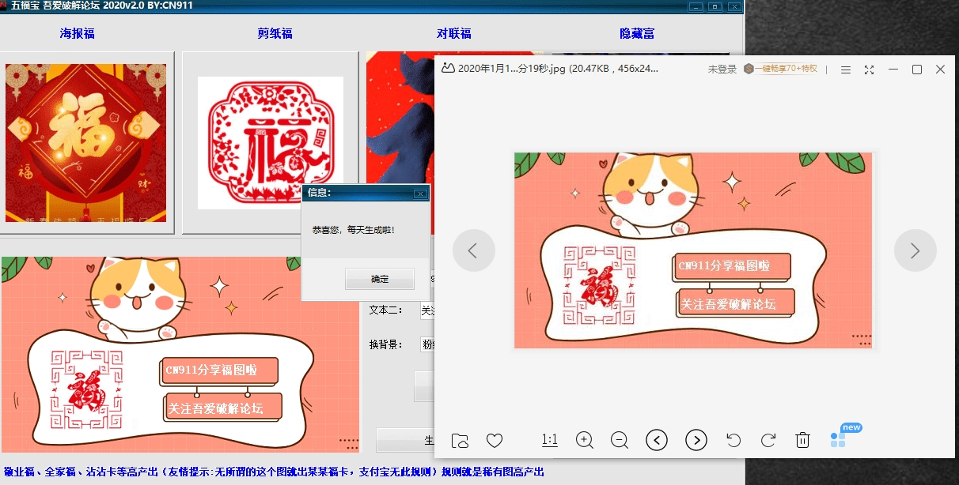Rotate the image clockwise
This screenshot has height=485, width=959.
(768, 440)
